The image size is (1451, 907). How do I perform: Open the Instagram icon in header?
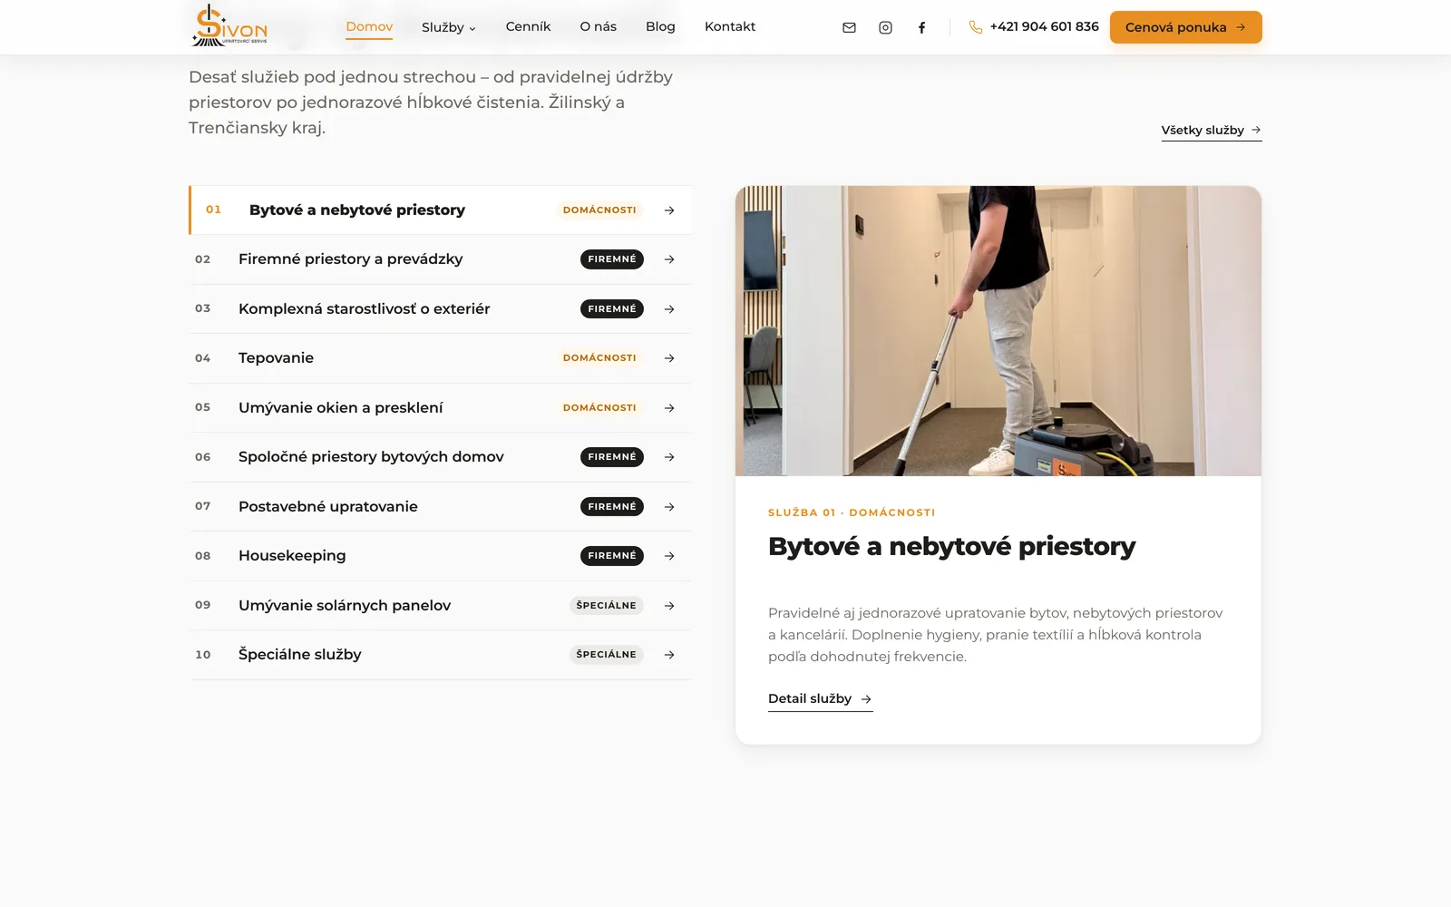[885, 27]
